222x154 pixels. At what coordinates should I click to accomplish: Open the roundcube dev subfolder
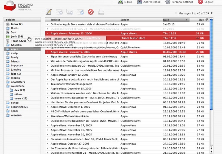click(x=19, y=90)
